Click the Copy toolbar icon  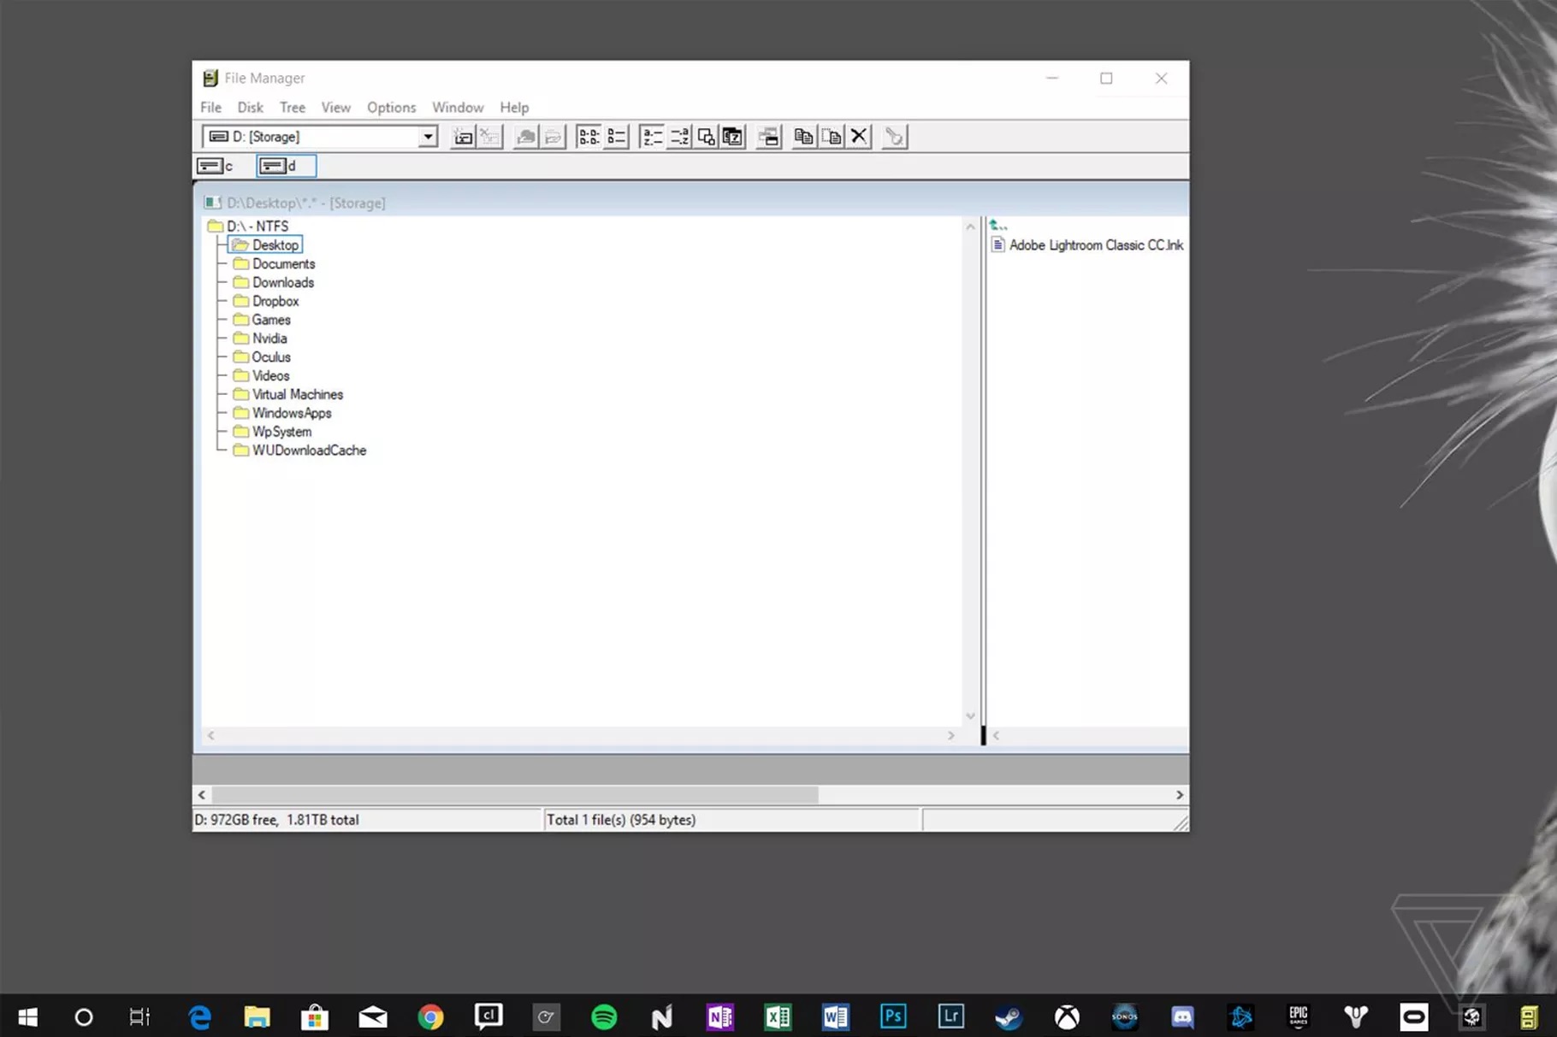tap(803, 136)
